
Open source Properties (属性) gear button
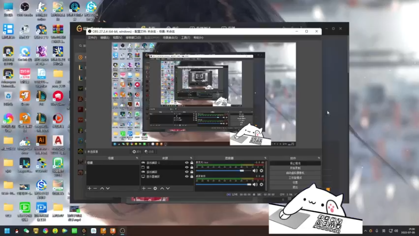pyautogui.click(x=137, y=152)
